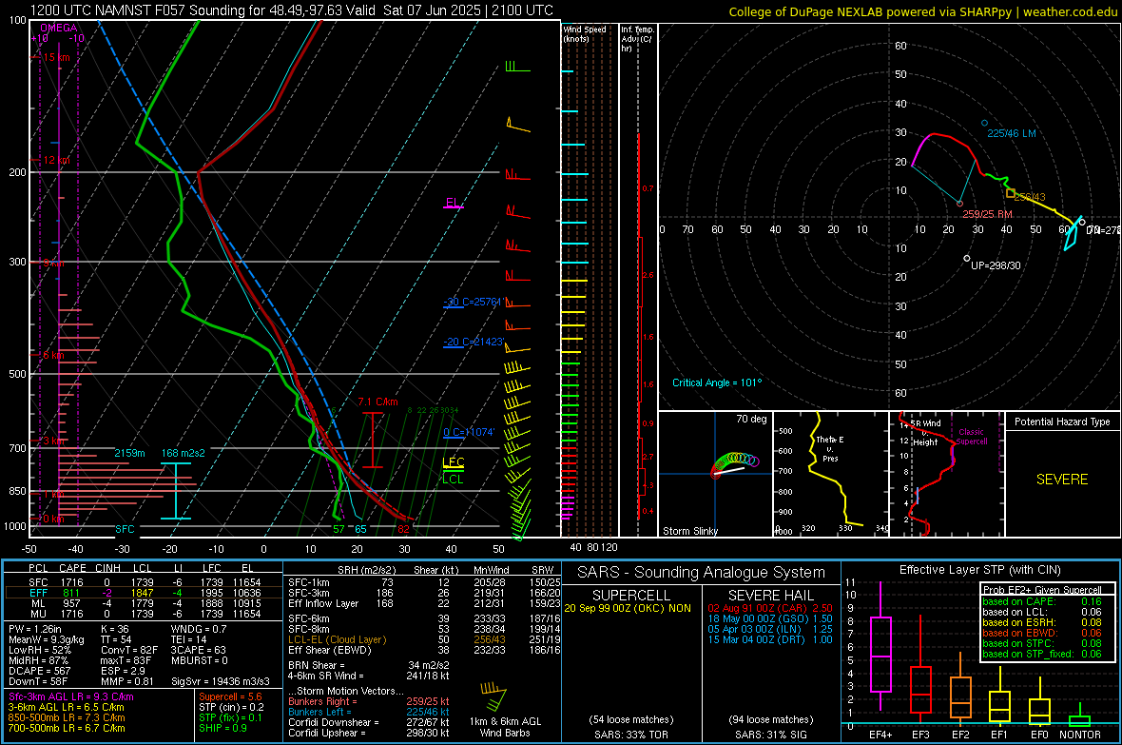Click the PW = 1.26in value
The height and width of the screenshot is (745, 1122).
pos(34,629)
